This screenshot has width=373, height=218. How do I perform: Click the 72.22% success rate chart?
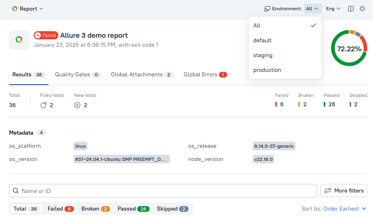pyautogui.click(x=349, y=48)
